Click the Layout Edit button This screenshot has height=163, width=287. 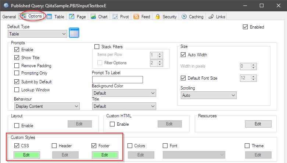80,124
